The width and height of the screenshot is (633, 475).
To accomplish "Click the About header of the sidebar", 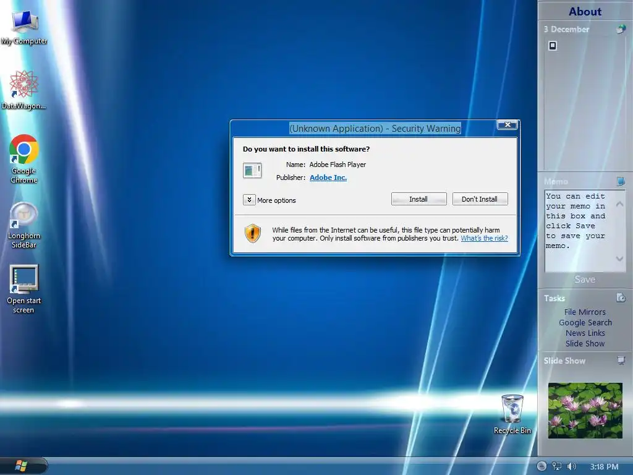I will pos(585,11).
